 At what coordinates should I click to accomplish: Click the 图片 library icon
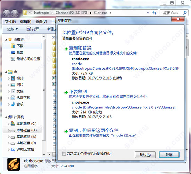(x=13, y=85)
